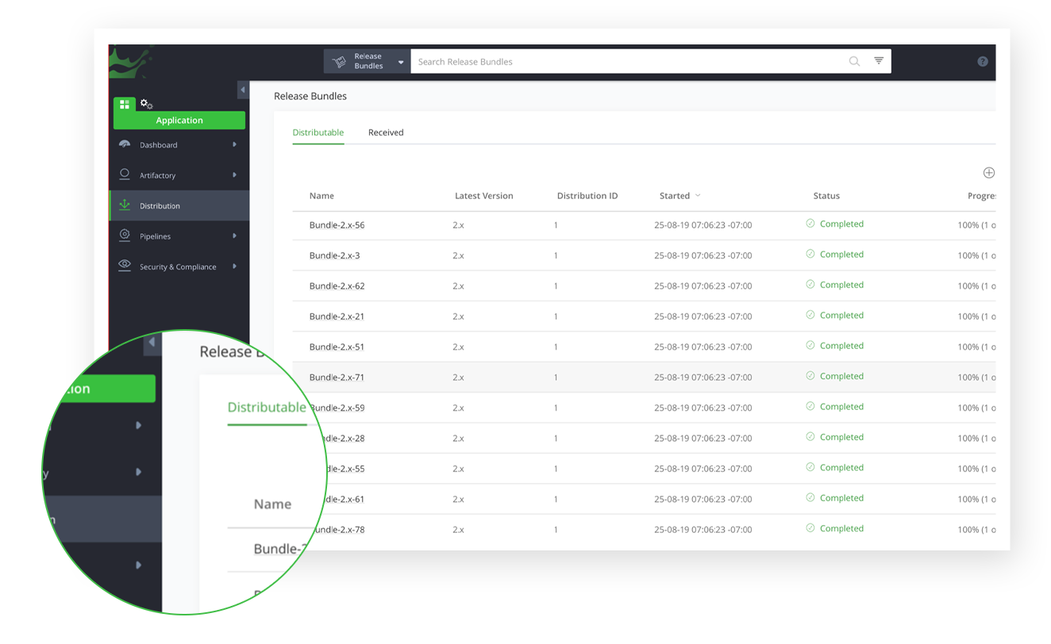Sort by the Distribution ID column header
The width and height of the screenshot is (1051, 644).
(587, 196)
